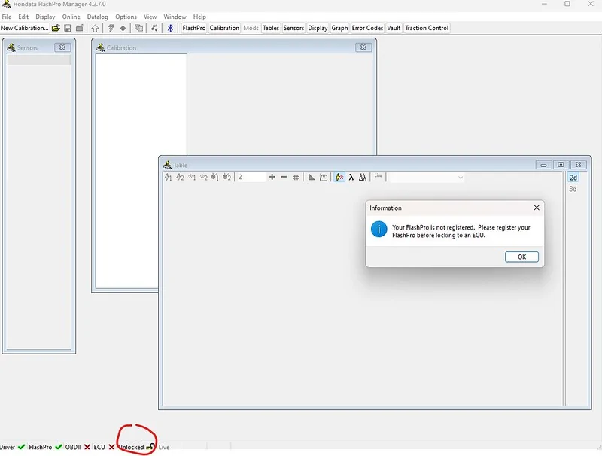Expand the dropdown in the Table toolbar
The image size is (602, 456).
click(460, 178)
